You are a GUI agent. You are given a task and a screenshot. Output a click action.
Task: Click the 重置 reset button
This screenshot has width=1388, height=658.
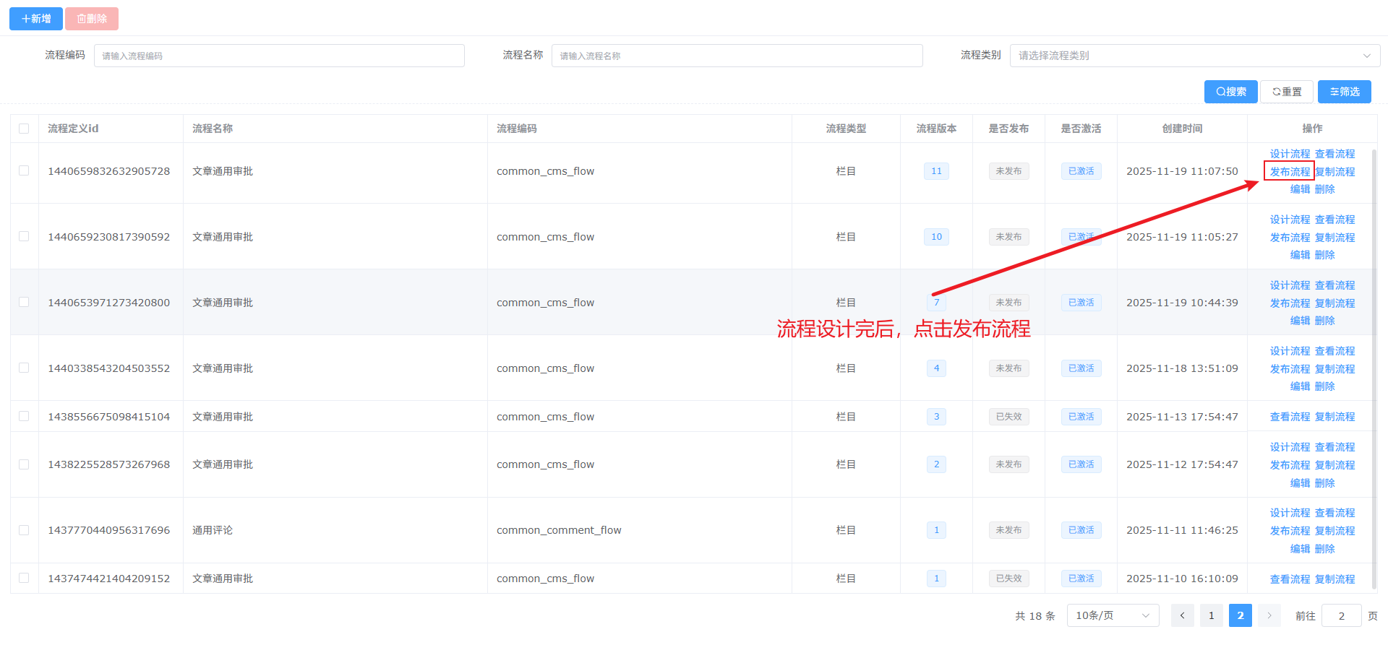1287,92
